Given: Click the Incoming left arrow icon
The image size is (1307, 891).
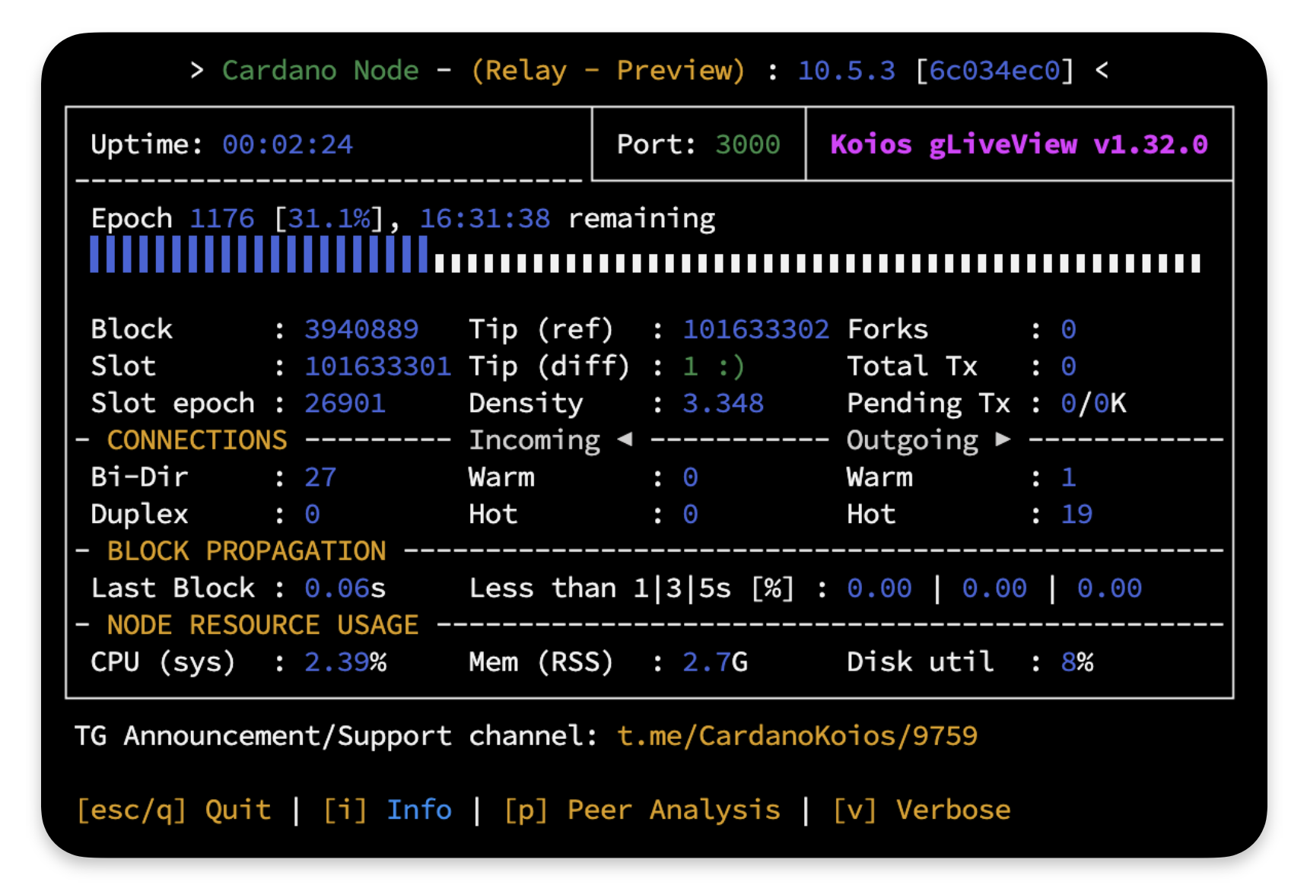Looking at the screenshot, I should (x=625, y=439).
